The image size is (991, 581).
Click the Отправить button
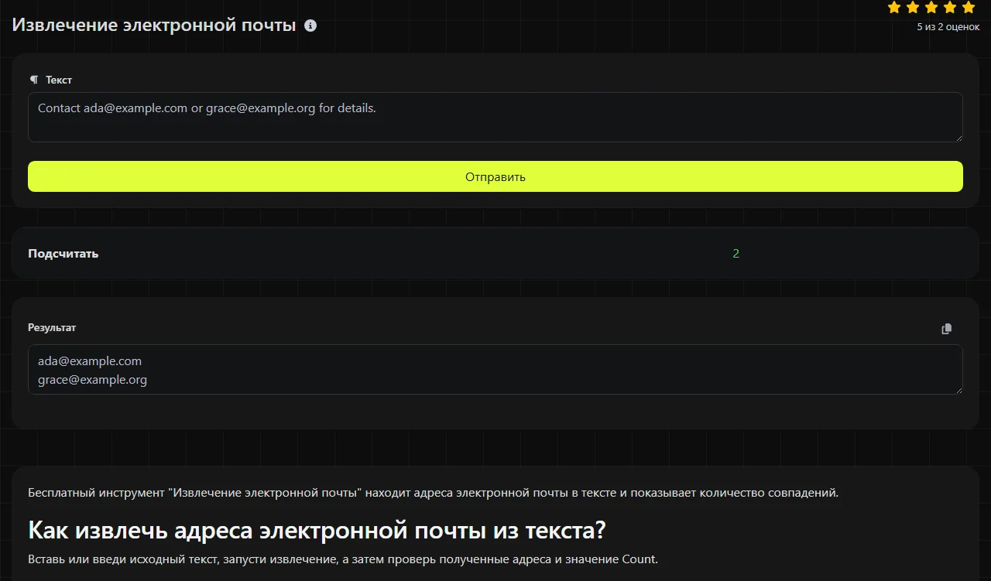[x=495, y=176]
